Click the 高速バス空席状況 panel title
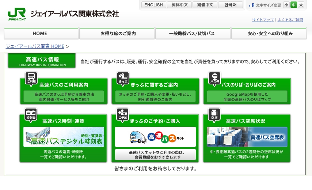312x190 pixels. click(246, 121)
